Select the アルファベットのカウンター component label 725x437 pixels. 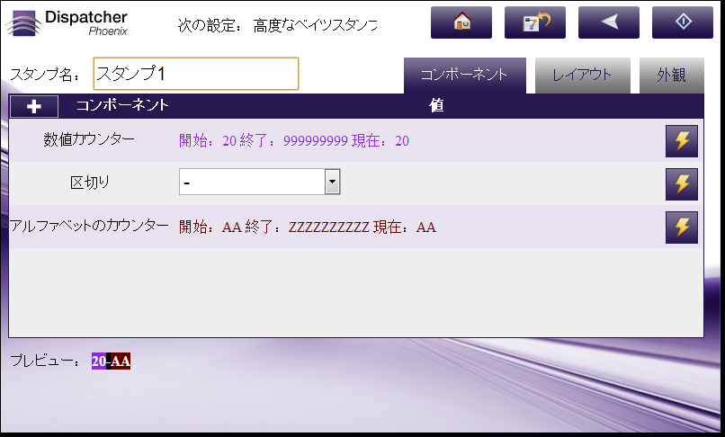point(89,226)
